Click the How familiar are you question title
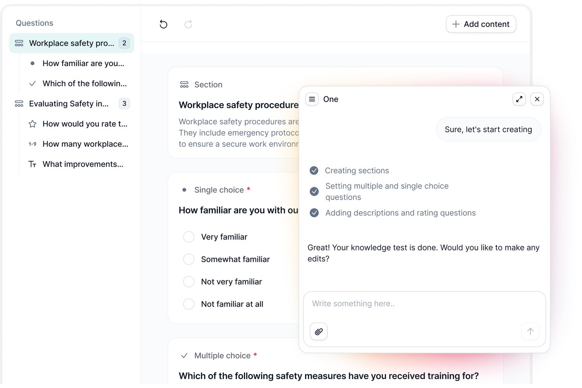Viewport: 582px width, 388px height. pos(239,210)
